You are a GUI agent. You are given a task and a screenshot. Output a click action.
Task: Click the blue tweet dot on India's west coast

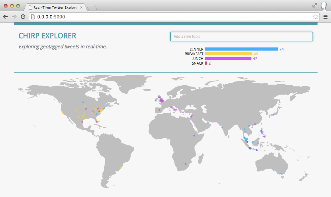tap(222, 127)
